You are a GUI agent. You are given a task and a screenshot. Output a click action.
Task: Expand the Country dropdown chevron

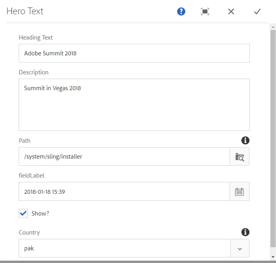[x=240, y=248]
